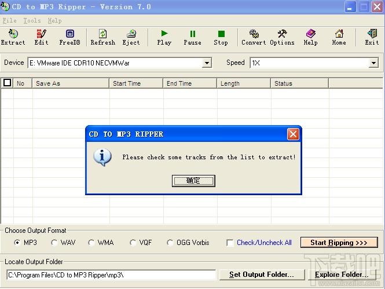Viewport: 385px width, 289px height.
Task: Expand the Device drive dropdown
Action: pyautogui.click(x=207, y=63)
